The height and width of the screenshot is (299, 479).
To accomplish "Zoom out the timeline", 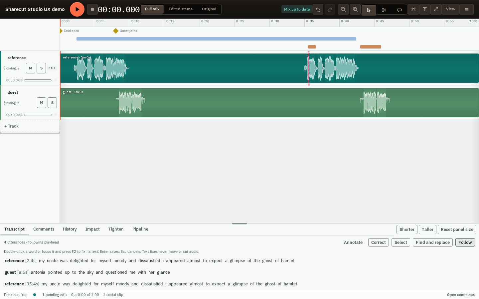I will pos(343,9).
